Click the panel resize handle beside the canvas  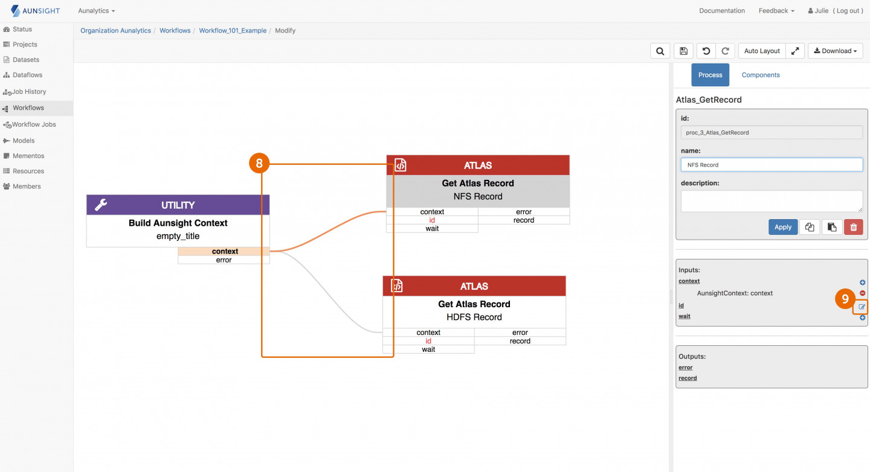click(x=671, y=296)
